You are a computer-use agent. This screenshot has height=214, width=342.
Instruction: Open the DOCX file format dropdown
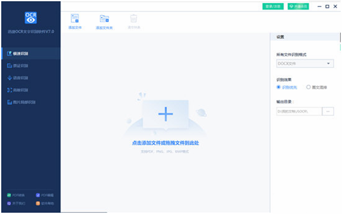click(x=305, y=64)
